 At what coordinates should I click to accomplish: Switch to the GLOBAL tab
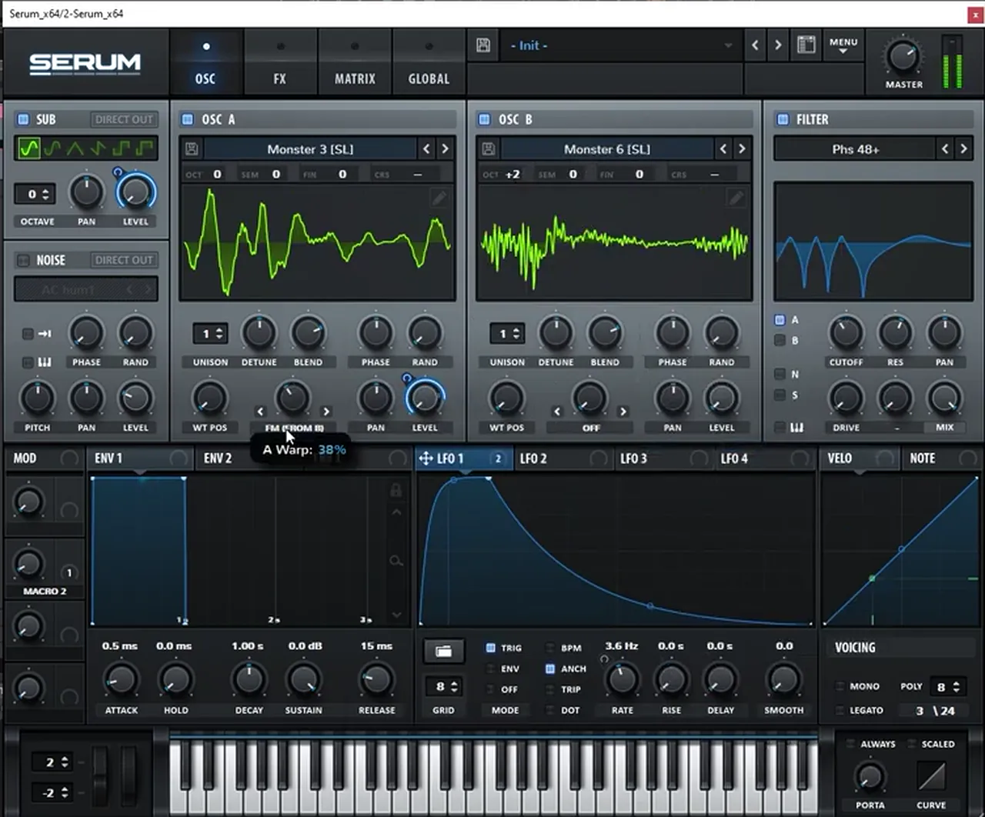429,63
